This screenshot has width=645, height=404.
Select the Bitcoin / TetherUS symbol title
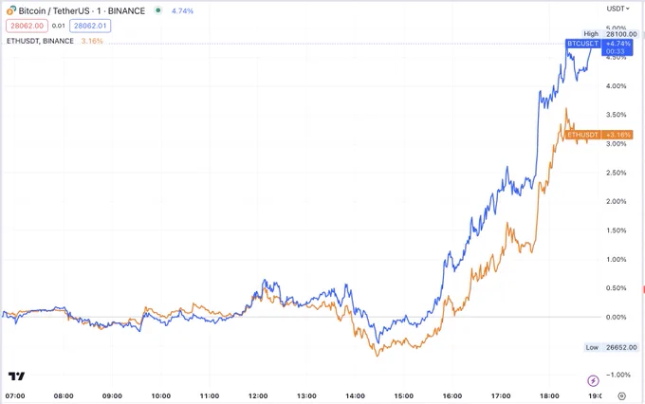pyautogui.click(x=82, y=10)
